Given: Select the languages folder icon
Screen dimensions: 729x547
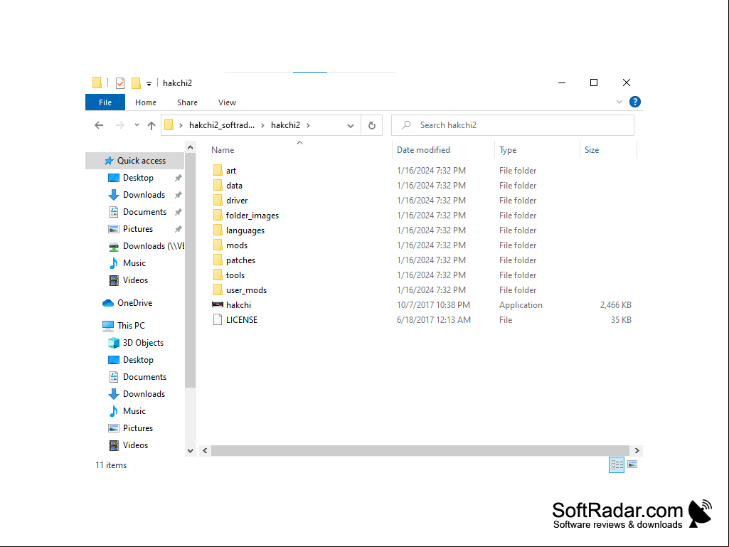Looking at the screenshot, I should click(x=218, y=230).
